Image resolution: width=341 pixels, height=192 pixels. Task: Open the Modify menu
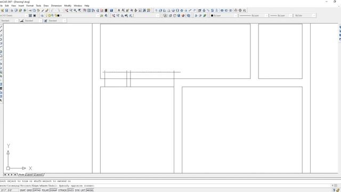[x=68, y=6]
